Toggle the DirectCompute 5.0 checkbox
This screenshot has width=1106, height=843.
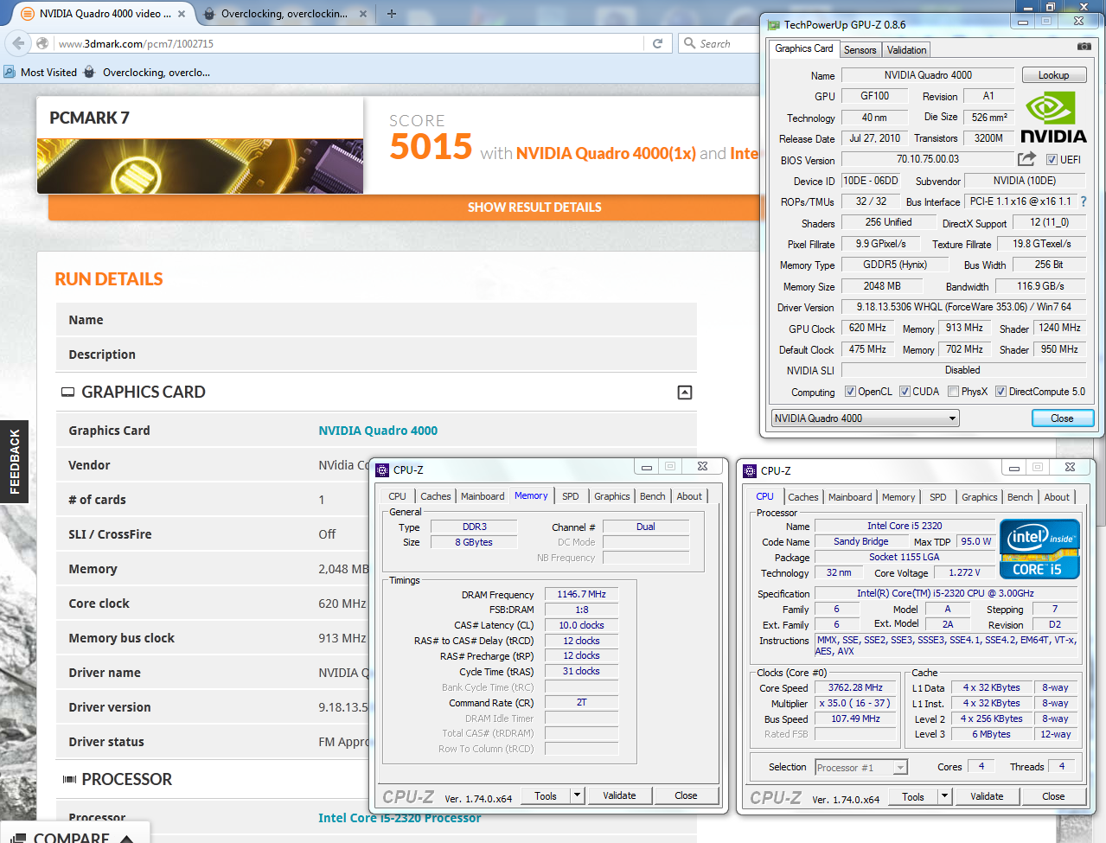(x=1001, y=392)
